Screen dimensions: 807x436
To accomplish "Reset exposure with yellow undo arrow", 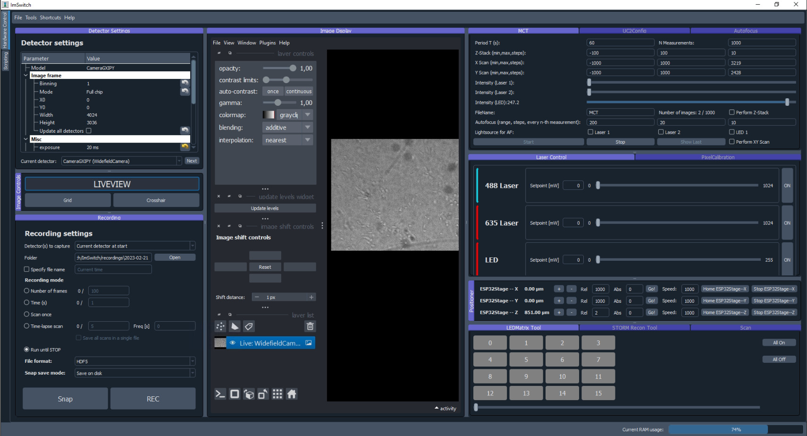I will click(x=185, y=147).
